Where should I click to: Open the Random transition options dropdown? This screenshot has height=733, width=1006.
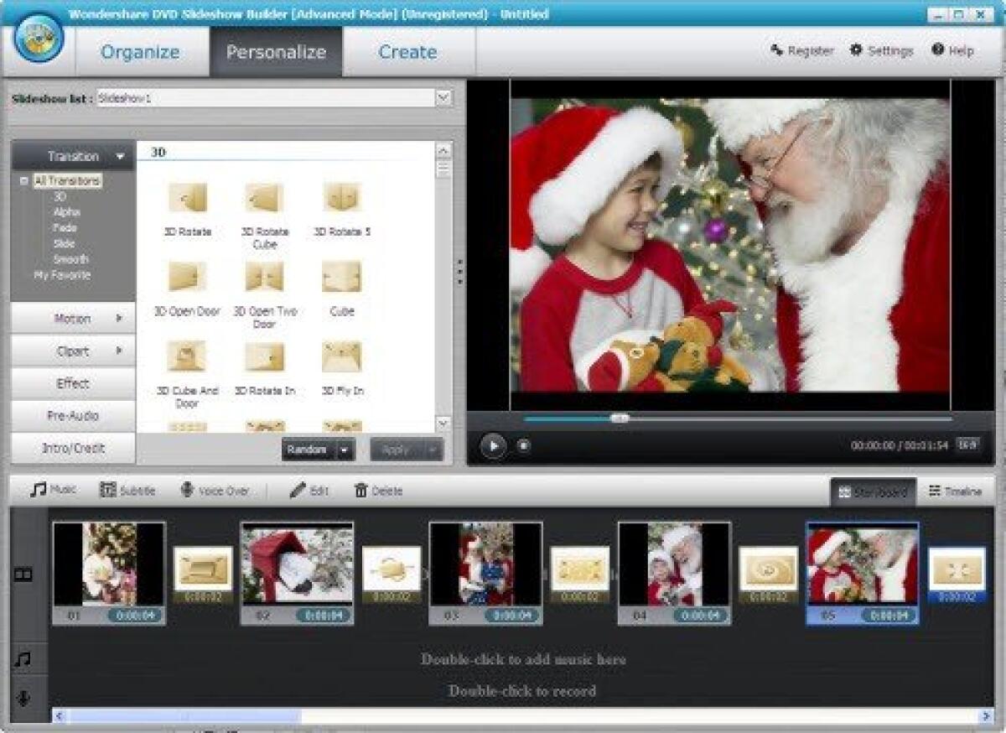click(345, 450)
